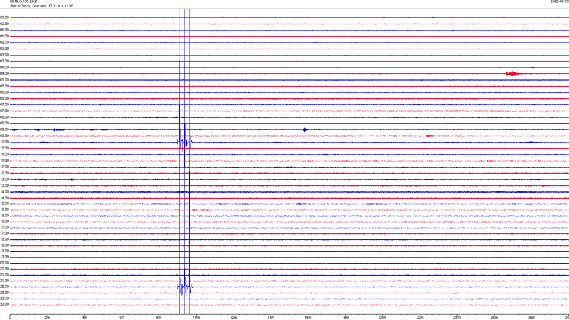The width and height of the screenshot is (569, 320).
Task: Select the 10:00 trace label
Action: pyautogui.click(x=4, y=142)
